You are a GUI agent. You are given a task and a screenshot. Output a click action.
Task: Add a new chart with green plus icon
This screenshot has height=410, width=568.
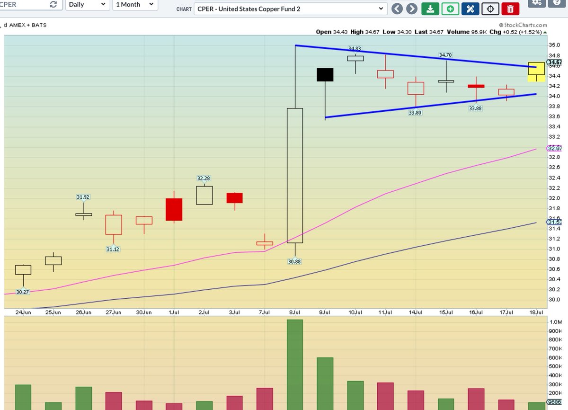(450, 9)
